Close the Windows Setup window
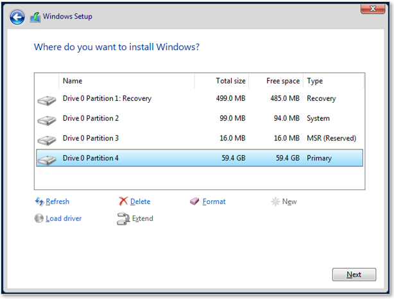 click(x=373, y=9)
